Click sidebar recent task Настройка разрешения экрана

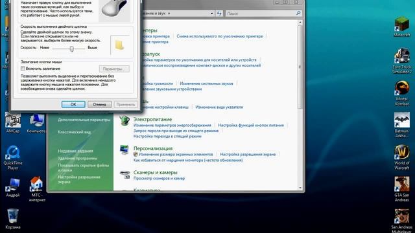click(x=79, y=179)
